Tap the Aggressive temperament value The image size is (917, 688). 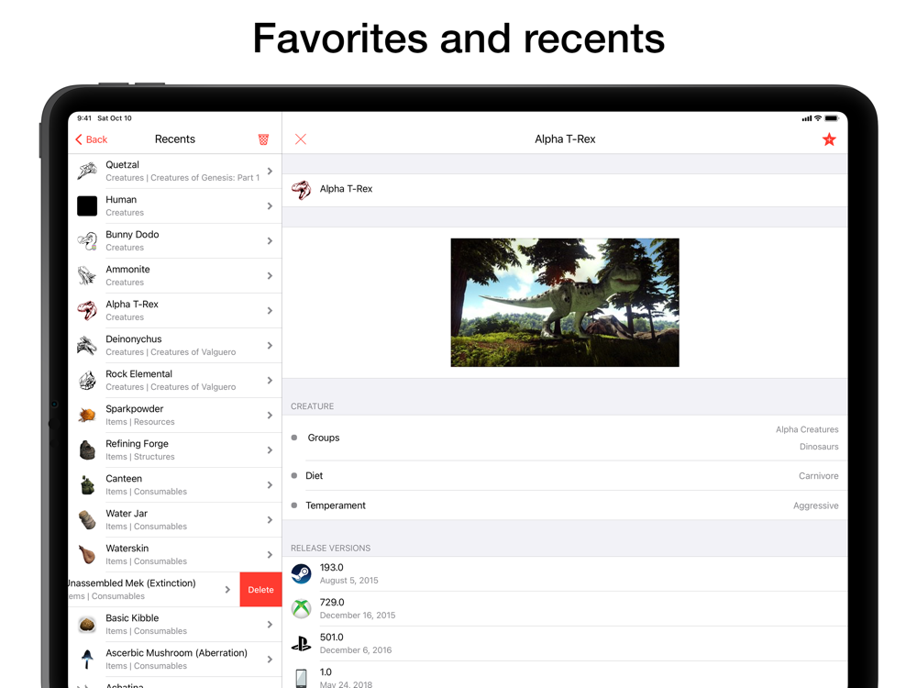click(x=816, y=505)
